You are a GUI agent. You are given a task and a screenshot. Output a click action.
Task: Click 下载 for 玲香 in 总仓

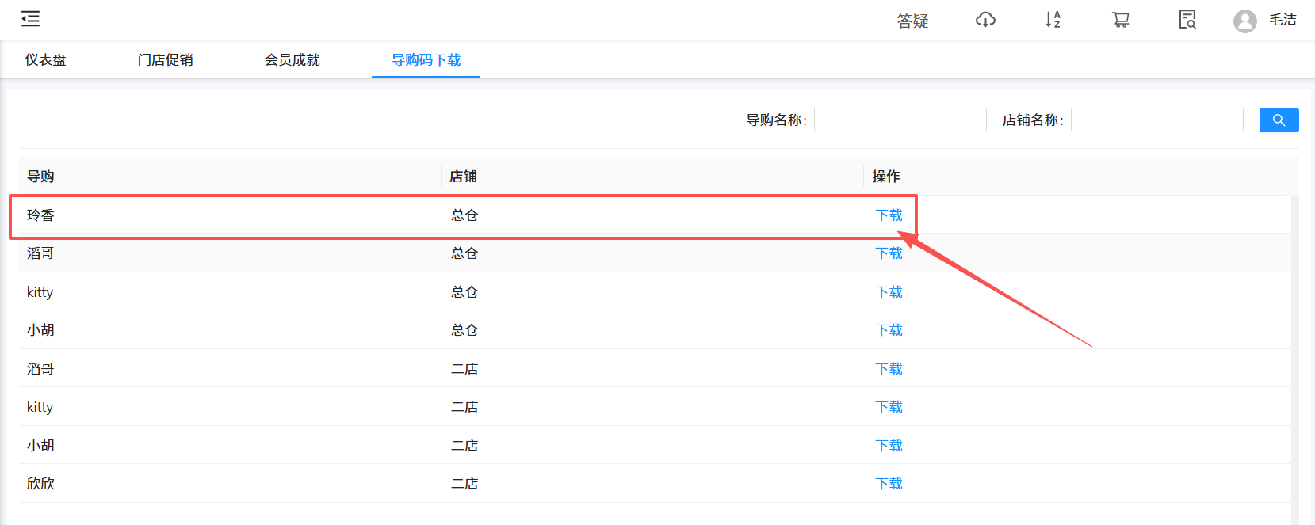[x=889, y=215]
